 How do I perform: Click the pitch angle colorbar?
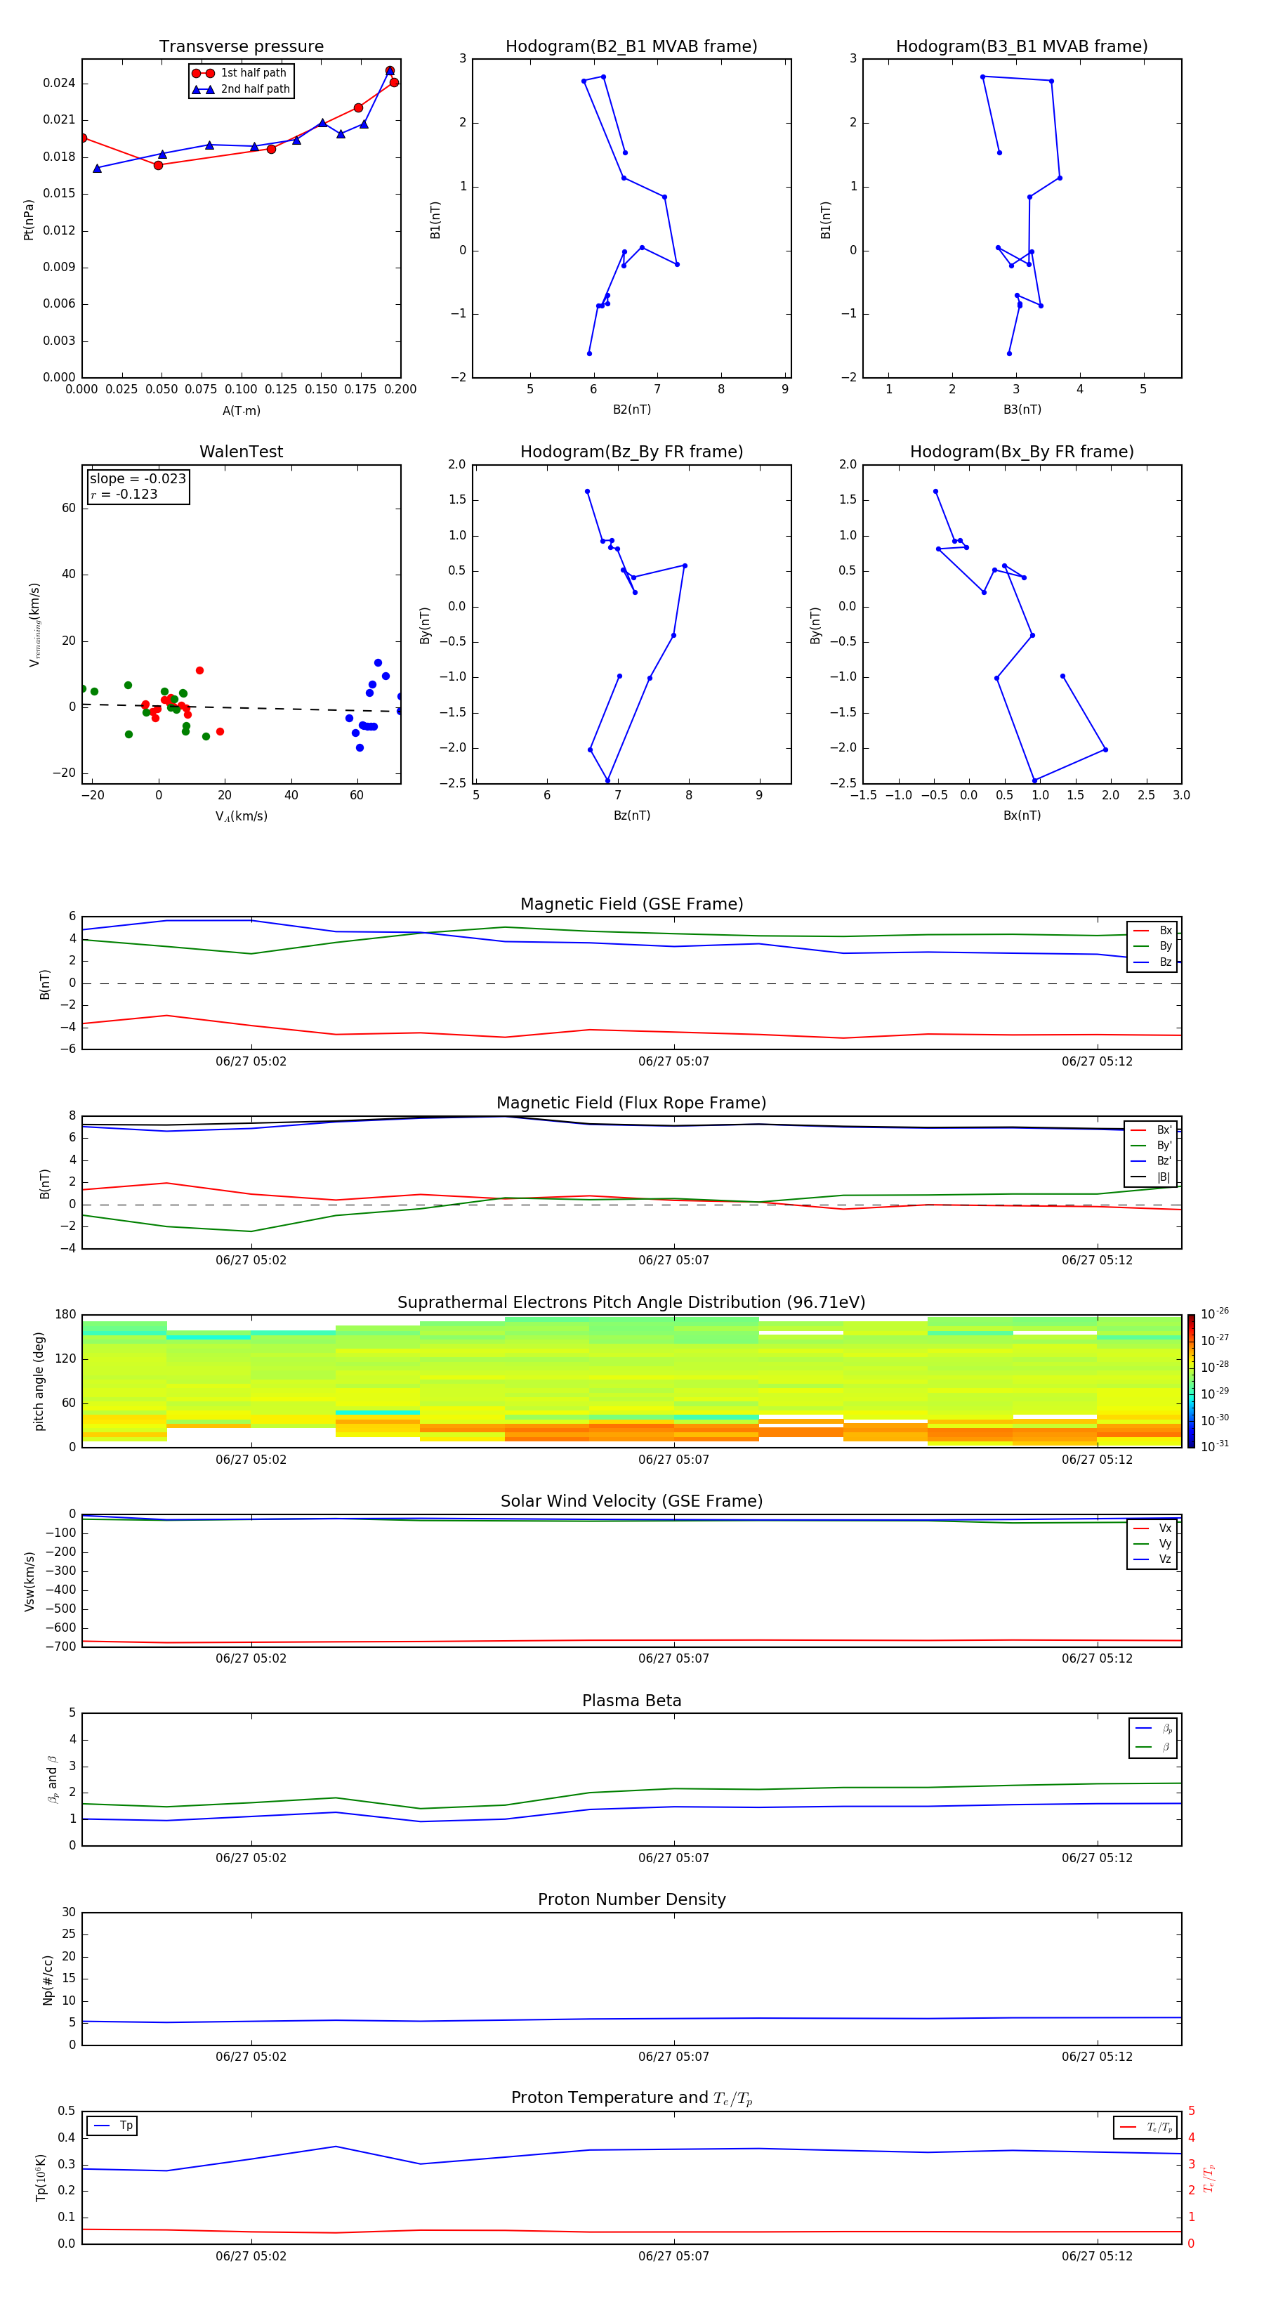click(1191, 1380)
